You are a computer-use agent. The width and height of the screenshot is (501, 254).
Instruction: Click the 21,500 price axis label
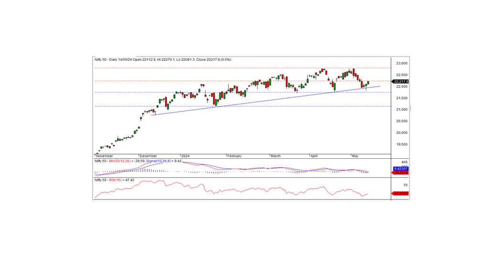pos(401,98)
